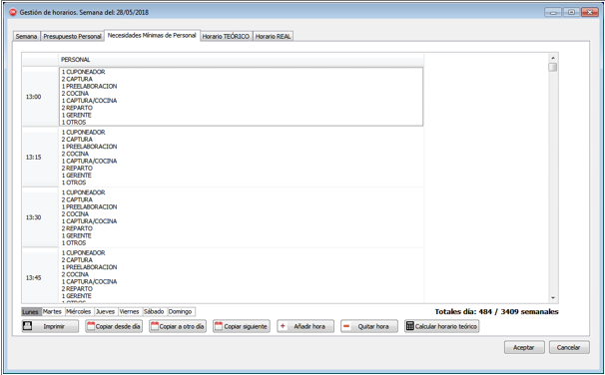Click the calculator icon Calcular horario teórico
Image resolution: width=605 pixels, height=375 pixels.
409,326
